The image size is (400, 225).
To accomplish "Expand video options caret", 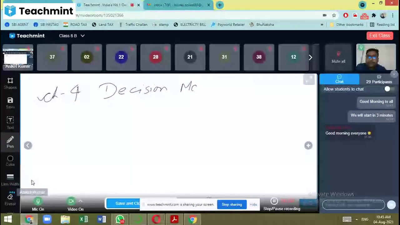I will point(80,201).
